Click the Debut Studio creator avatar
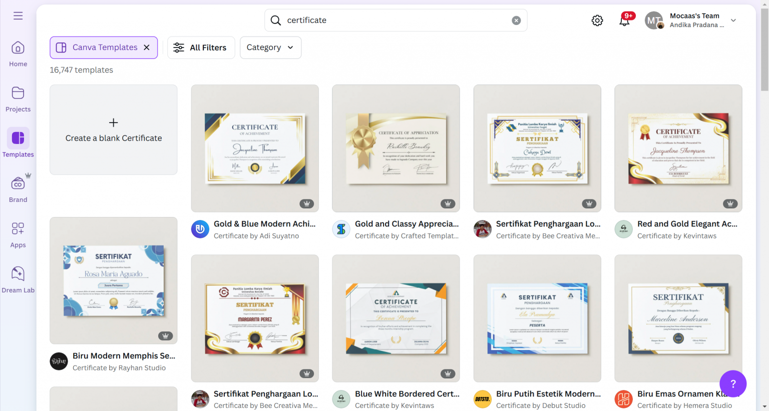 [483, 399]
